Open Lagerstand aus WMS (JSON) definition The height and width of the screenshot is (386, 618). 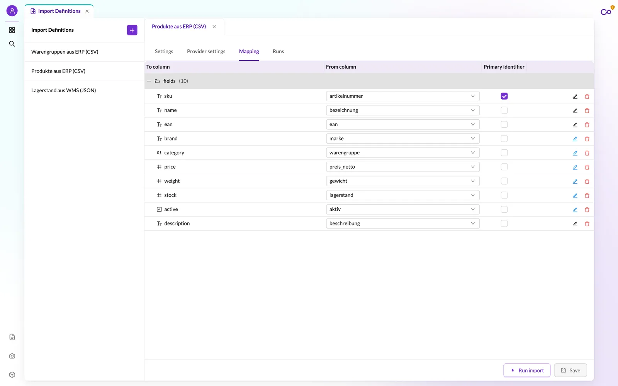click(84, 90)
